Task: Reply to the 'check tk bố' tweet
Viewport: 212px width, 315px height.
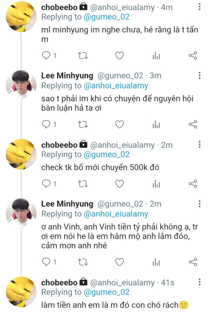Action: [46, 184]
